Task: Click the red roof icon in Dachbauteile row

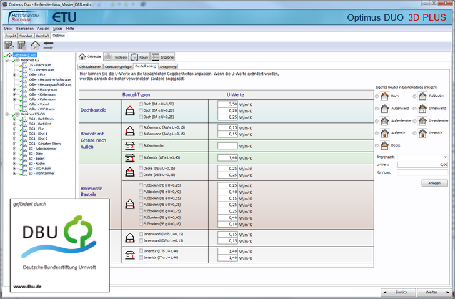Action: click(x=131, y=110)
